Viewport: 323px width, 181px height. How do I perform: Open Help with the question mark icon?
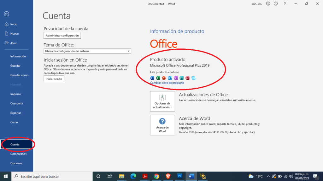[285, 4]
